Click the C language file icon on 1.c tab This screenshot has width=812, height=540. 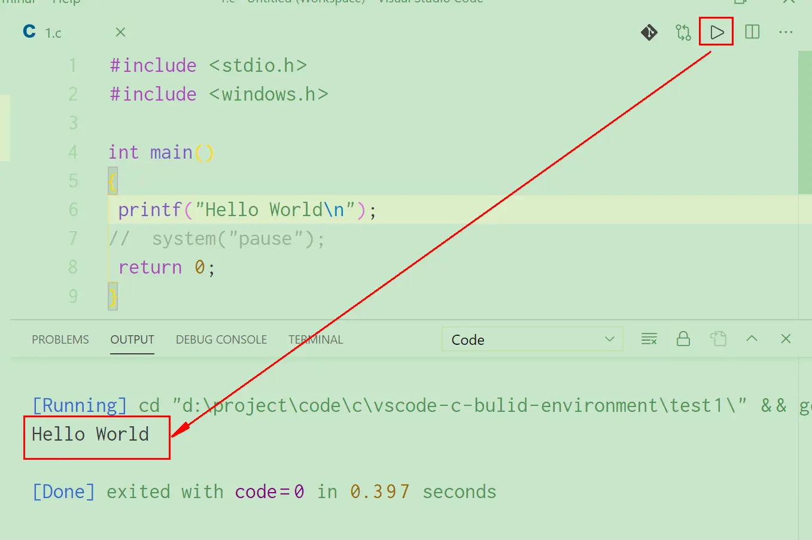tap(29, 32)
